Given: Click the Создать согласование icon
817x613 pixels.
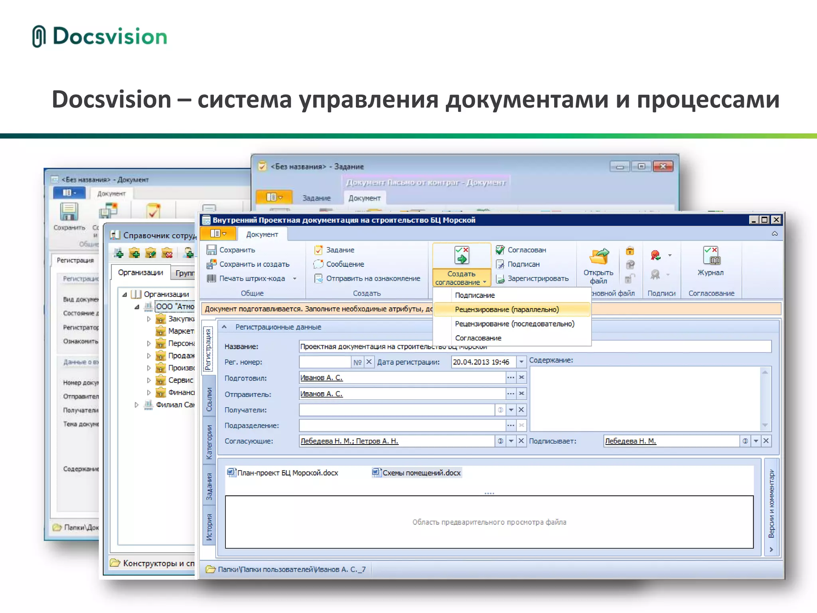Looking at the screenshot, I should tap(462, 255).
